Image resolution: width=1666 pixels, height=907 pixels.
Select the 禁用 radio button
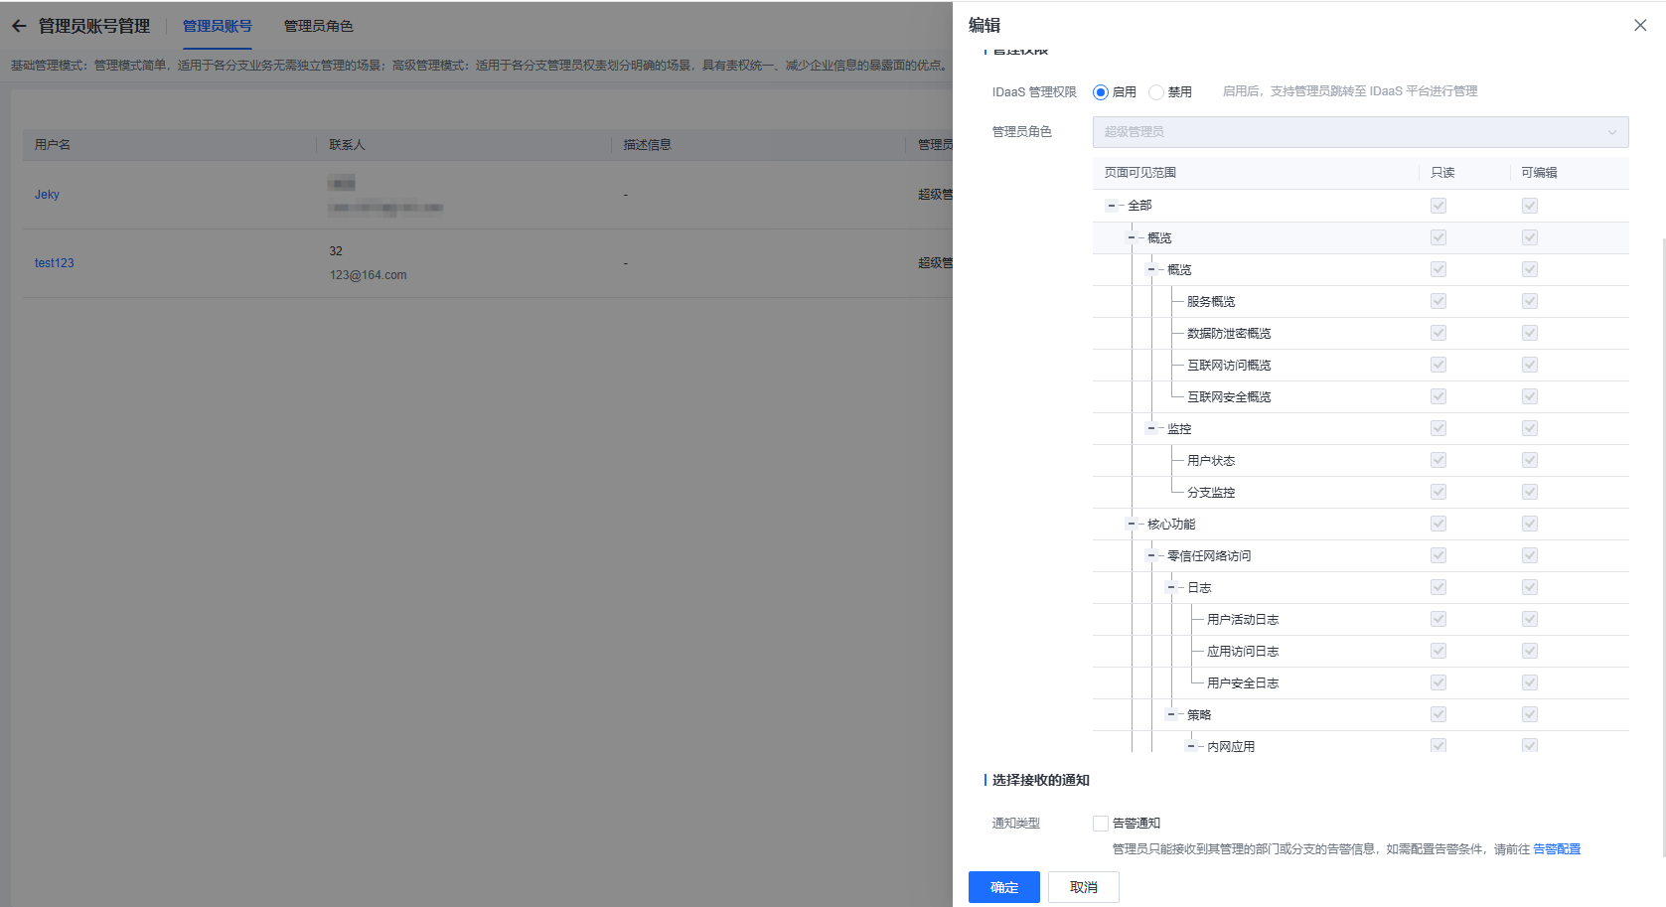point(1156,92)
